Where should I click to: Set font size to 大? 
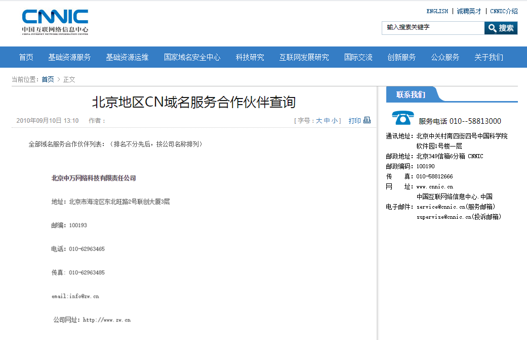[319, 121]
